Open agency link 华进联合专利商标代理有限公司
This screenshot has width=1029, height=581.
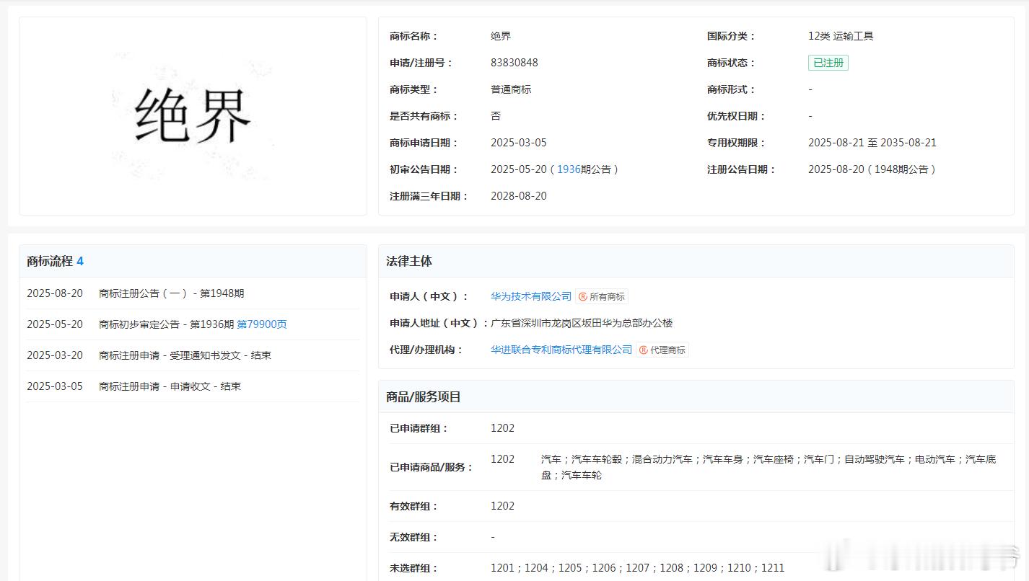[x=561, y=350]
